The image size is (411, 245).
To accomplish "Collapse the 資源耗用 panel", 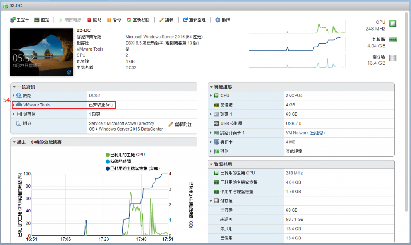I will [211, 164].
